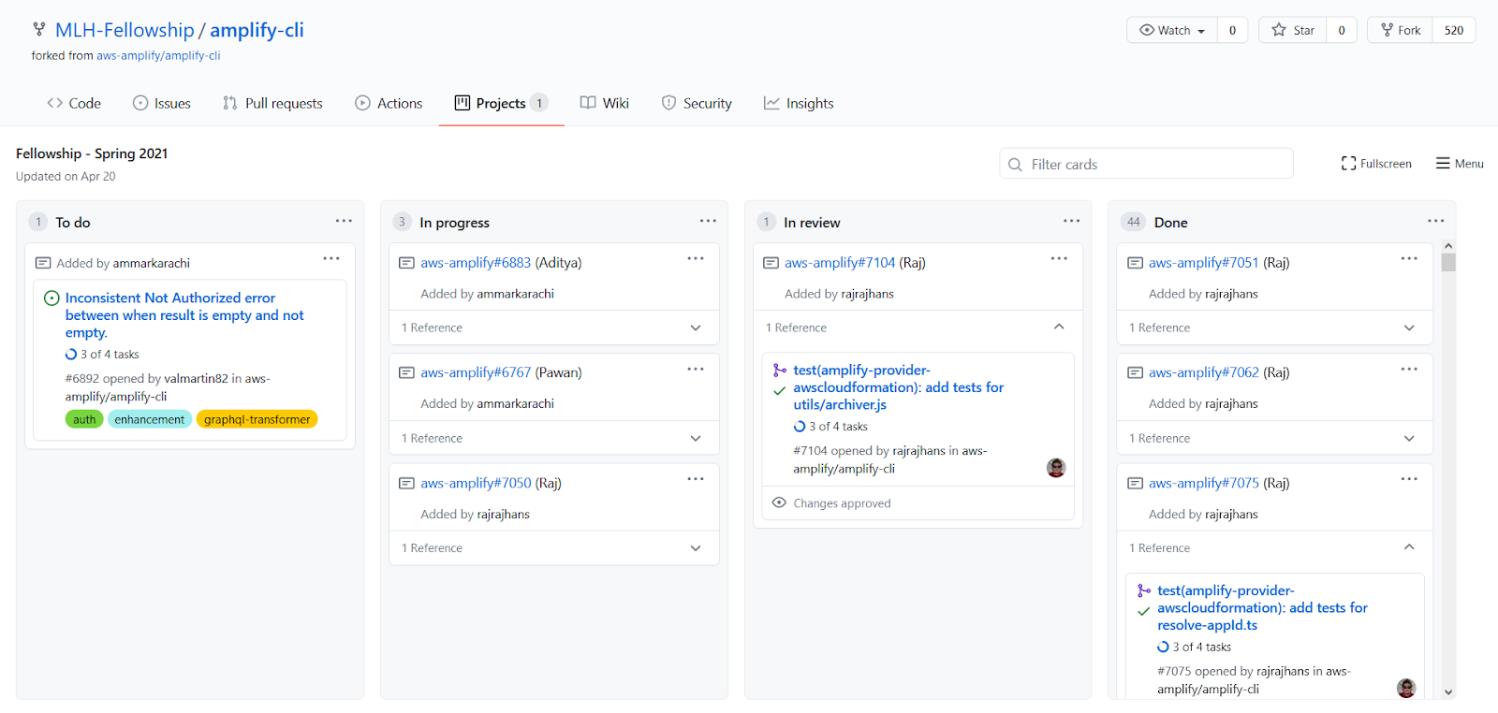The width and height of the screenshot is (1498, 713).
Task: Open card menu for aws-amplify#7075
Action: [x=1409, y=479]
